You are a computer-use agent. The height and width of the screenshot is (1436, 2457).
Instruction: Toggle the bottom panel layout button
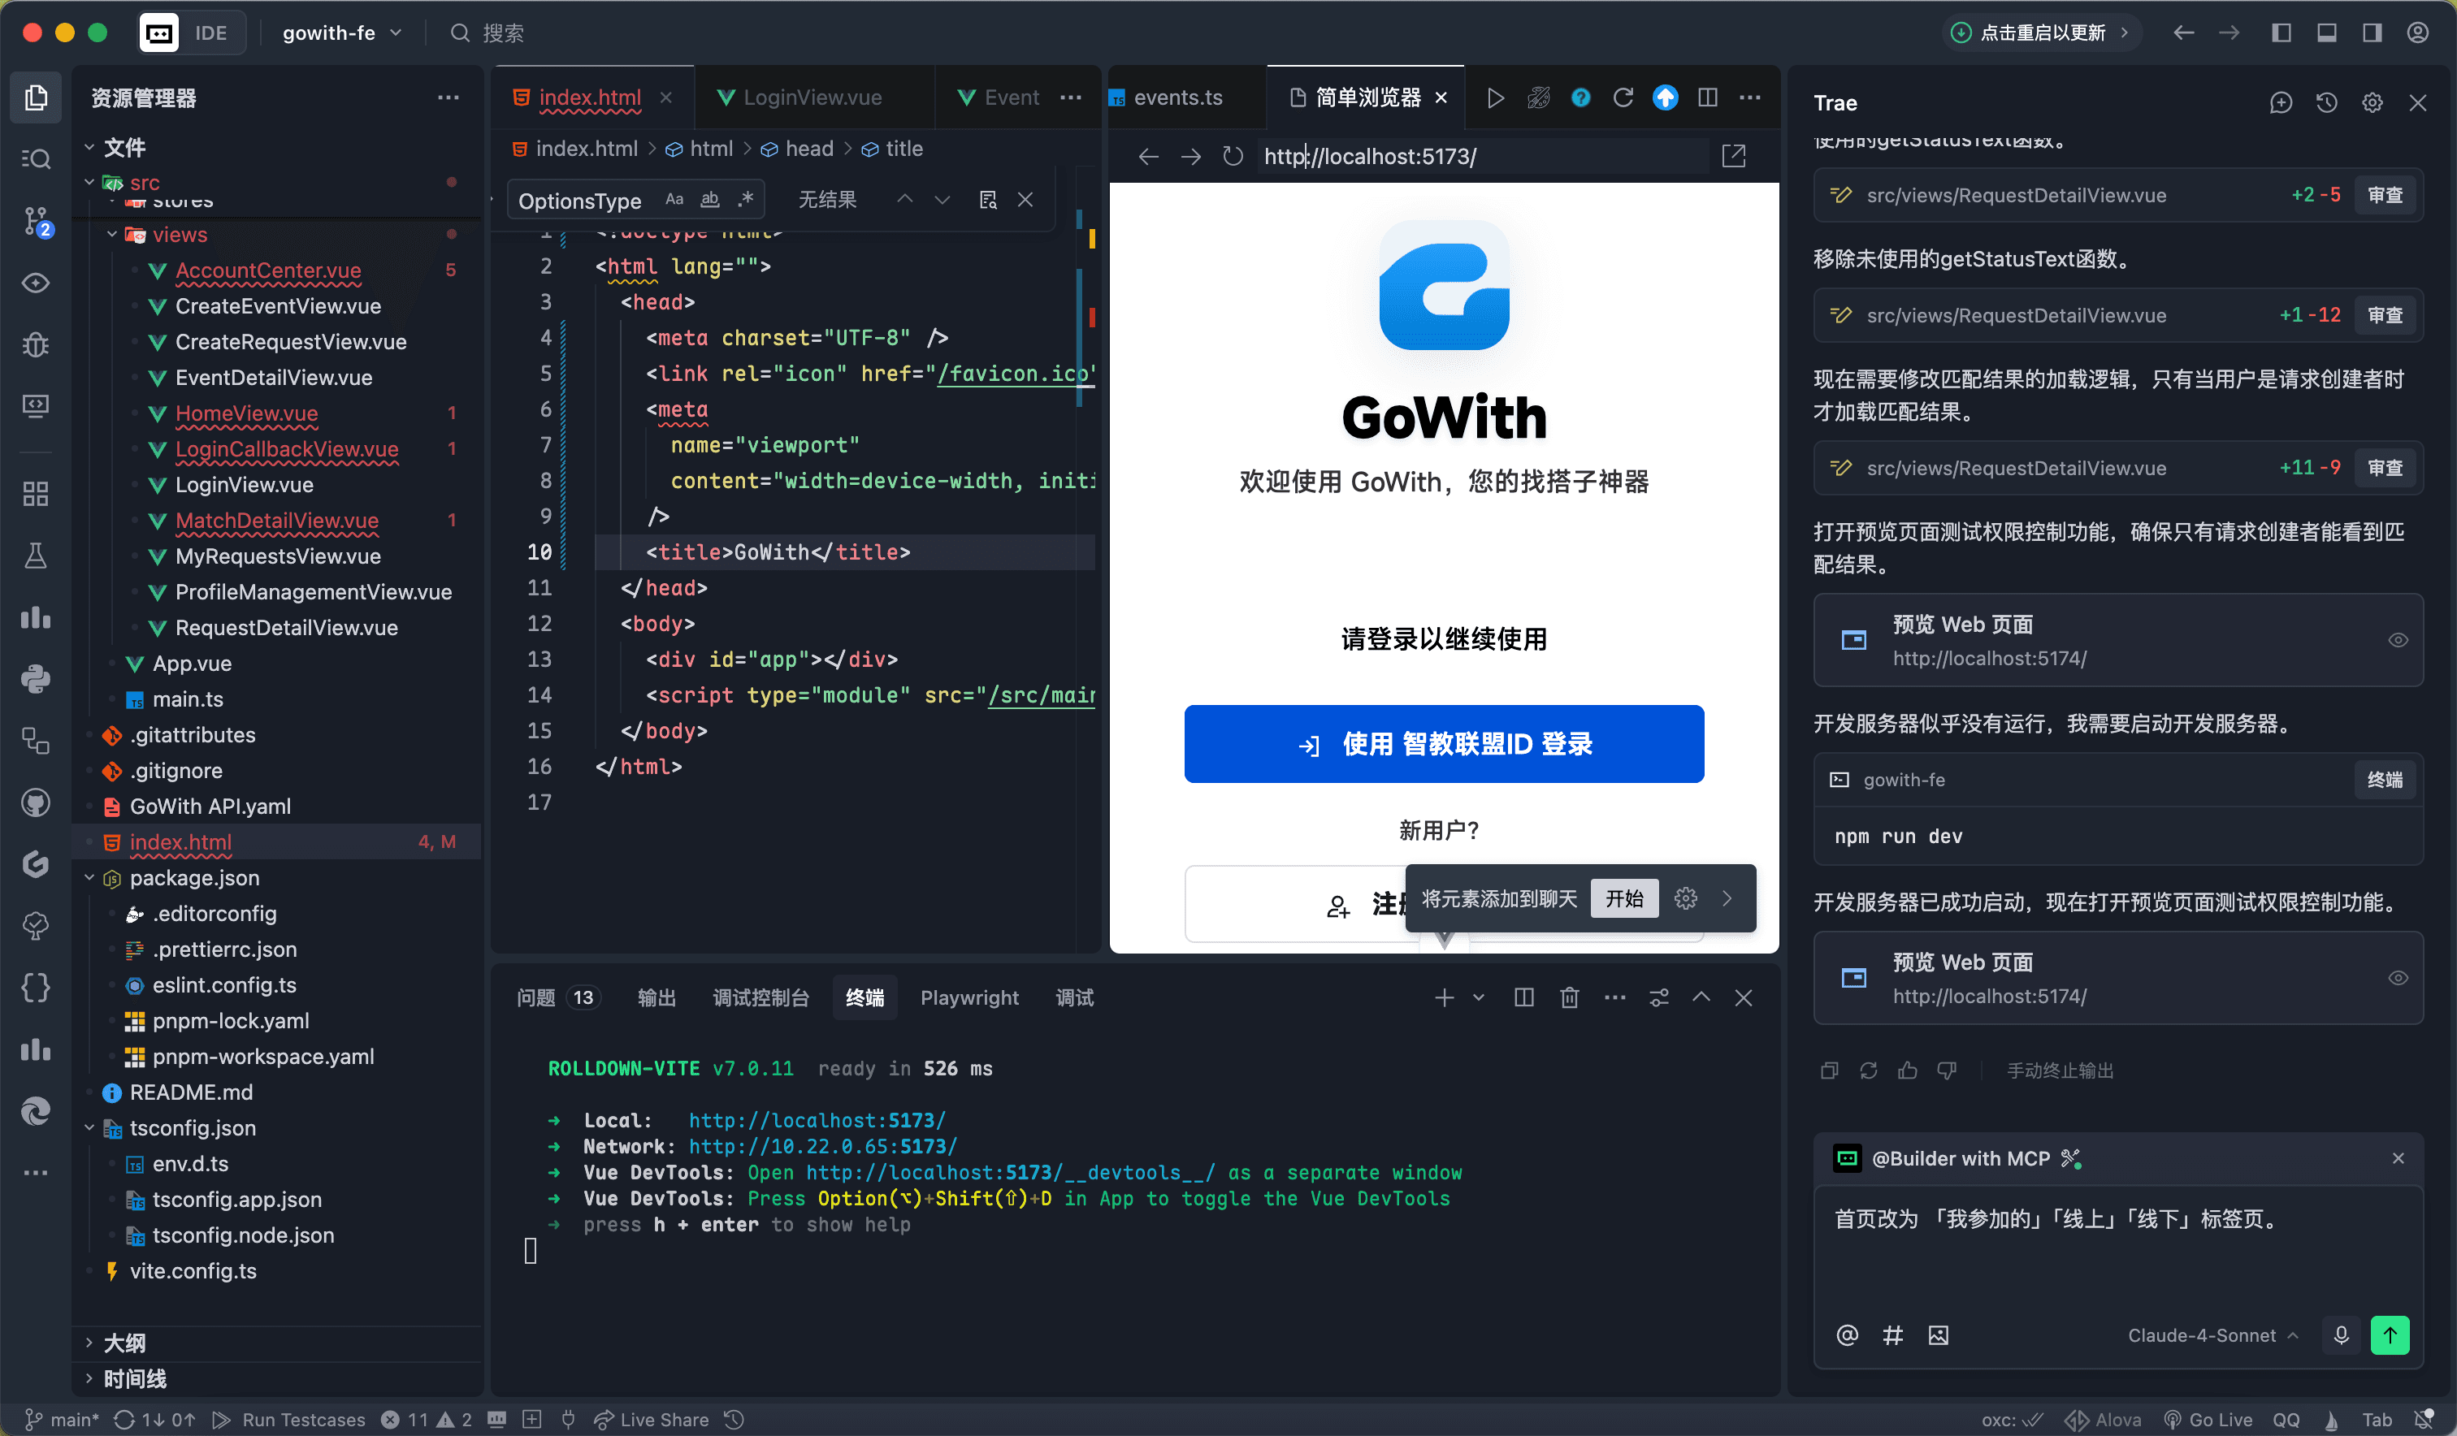point(2326,33)
